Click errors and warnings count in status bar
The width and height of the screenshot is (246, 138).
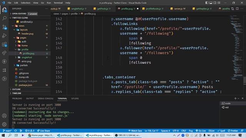(x=30, y=131)
